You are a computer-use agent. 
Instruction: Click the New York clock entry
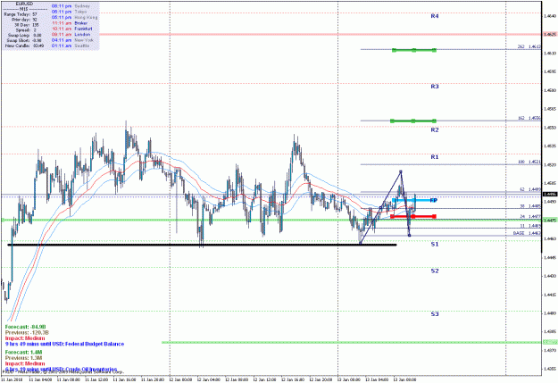pyautogui.click(x=72, y=40)
